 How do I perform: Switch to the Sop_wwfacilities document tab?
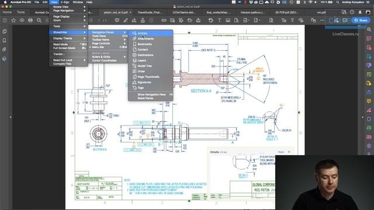click(219, 12)
